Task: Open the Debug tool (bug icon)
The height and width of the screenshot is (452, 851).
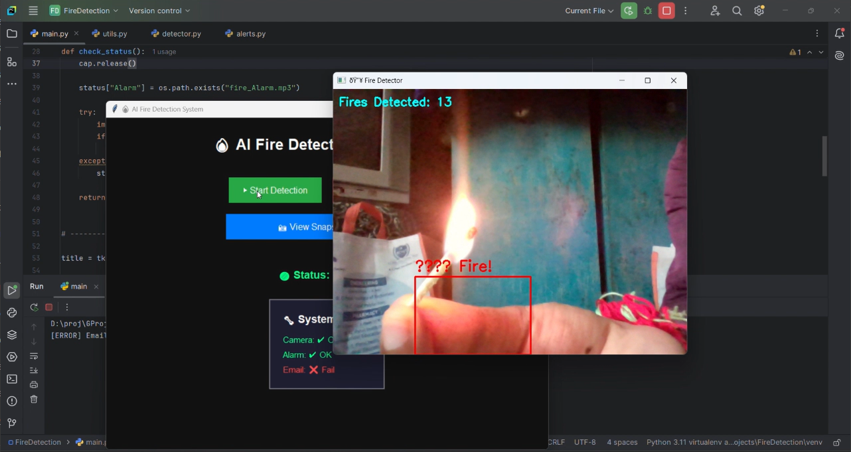Action: click(x=647, y=11)
